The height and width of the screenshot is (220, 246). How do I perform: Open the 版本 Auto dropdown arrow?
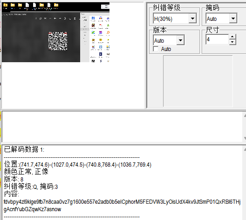[180, 40]
